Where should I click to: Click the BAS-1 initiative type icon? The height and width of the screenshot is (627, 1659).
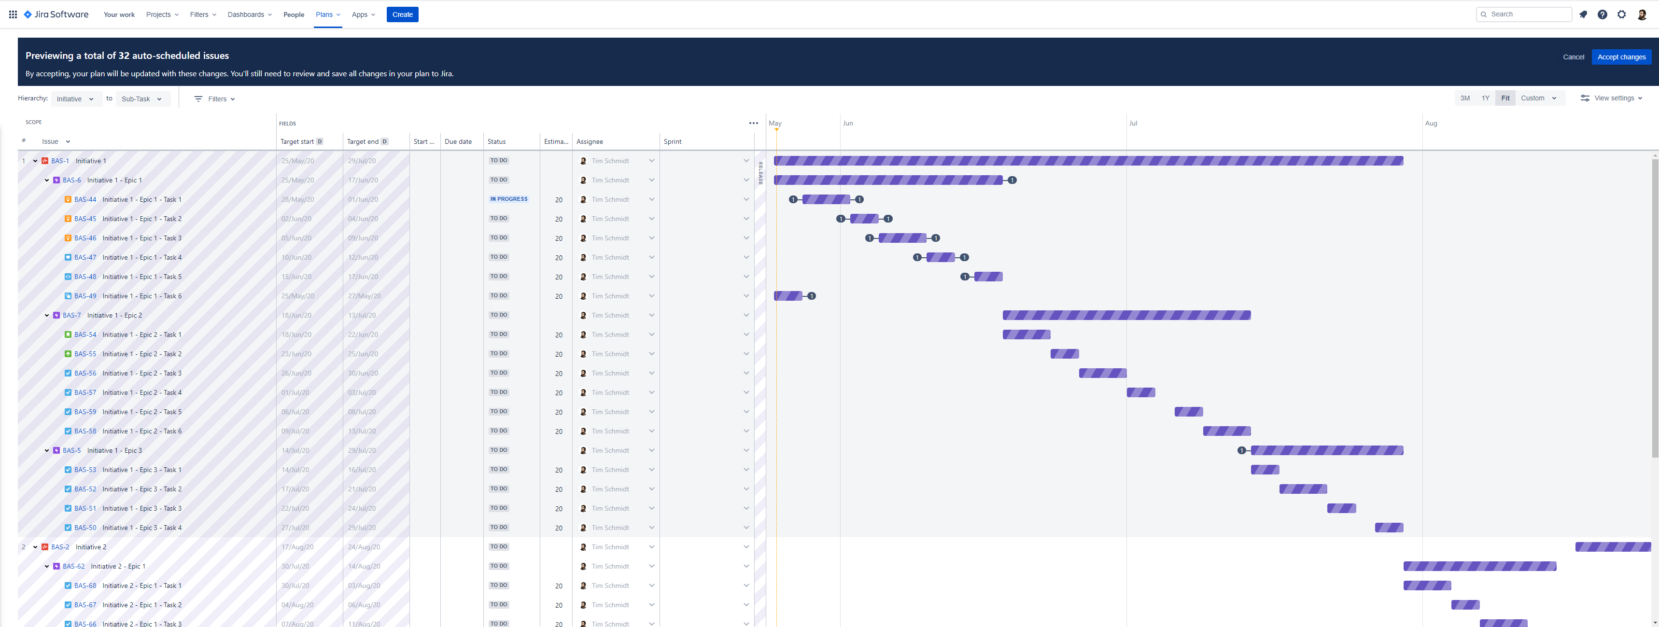45,161
